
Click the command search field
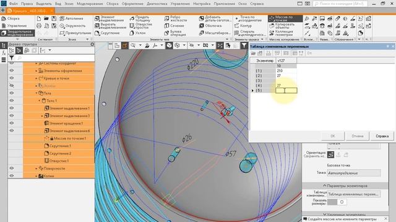340,4
